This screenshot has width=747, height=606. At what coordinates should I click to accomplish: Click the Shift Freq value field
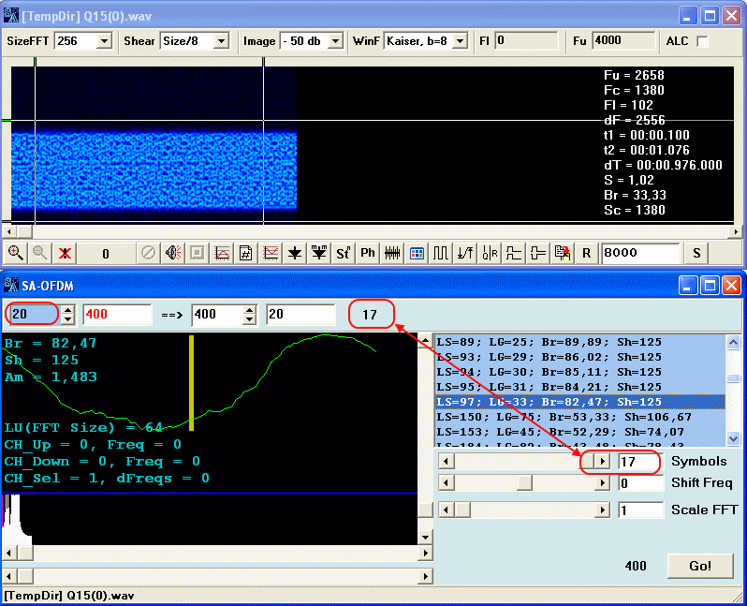click(x=639, y=483)
